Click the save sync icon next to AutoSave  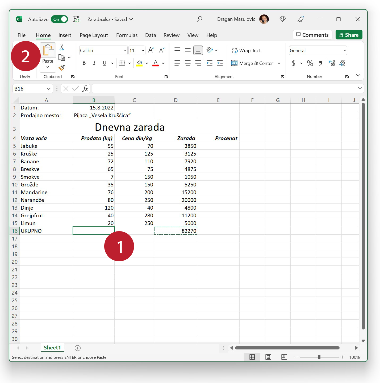click(76, 19)
